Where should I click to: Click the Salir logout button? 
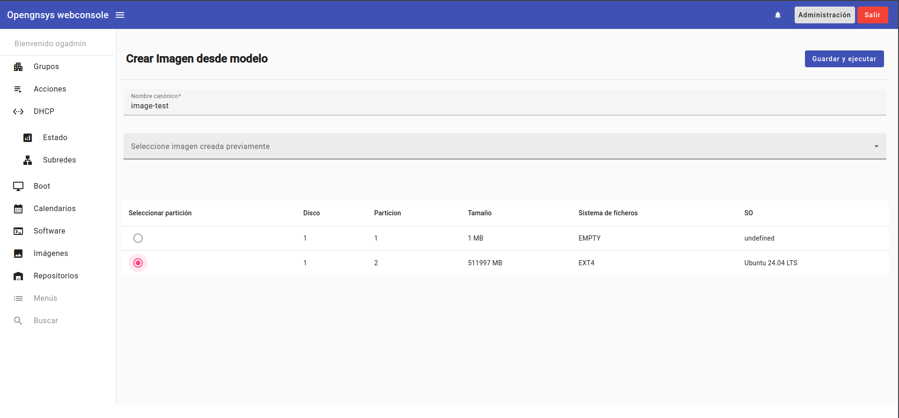(x=872, y=15)
